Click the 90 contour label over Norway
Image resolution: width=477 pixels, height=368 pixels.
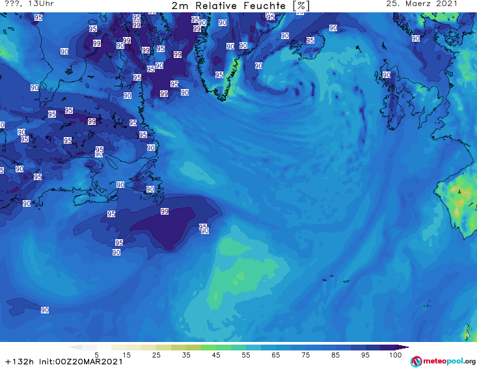pyautogui.click(x=416, y=38)
